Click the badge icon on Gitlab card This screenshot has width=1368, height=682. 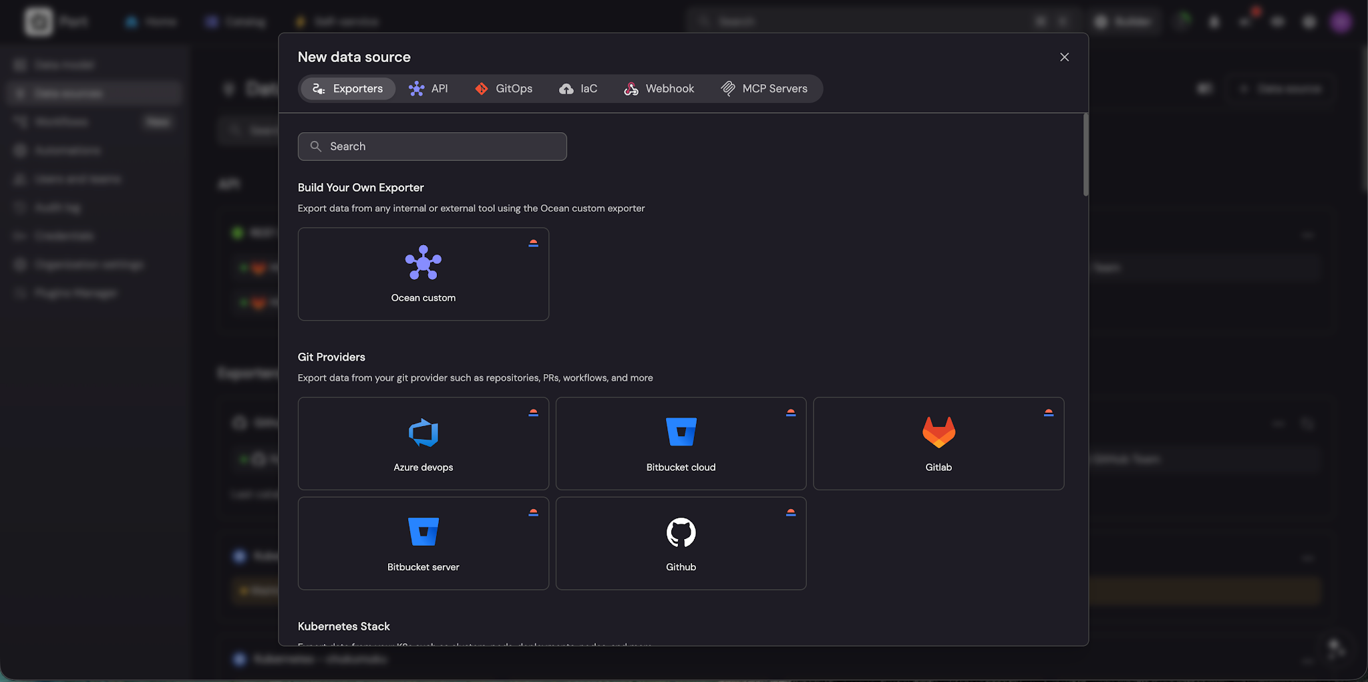click(x=1049, y=413)
